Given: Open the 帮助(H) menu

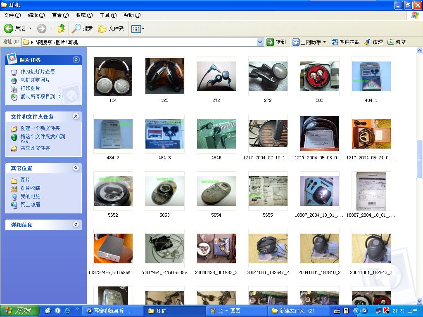Looking at the screenshot, I should click(132, 15).
